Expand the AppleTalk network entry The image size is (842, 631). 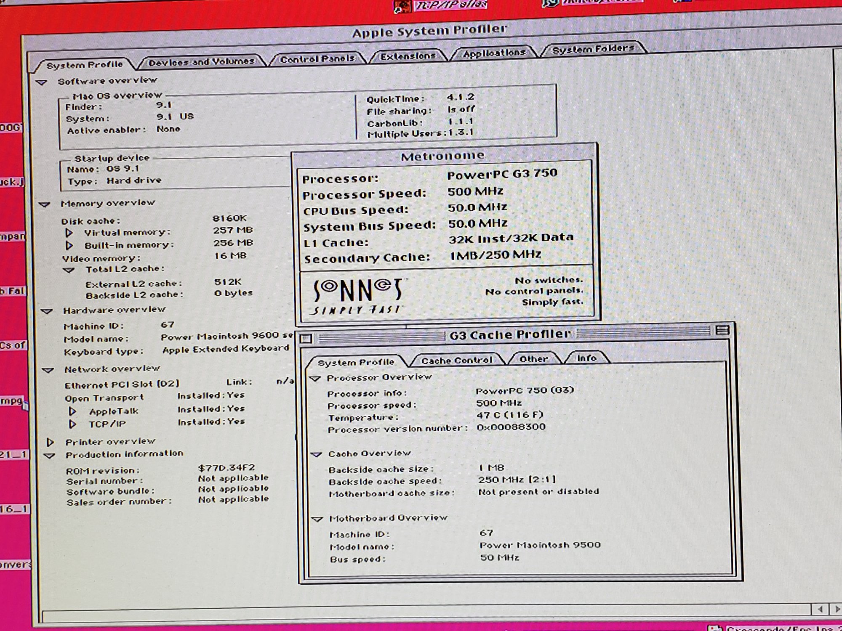72,411
